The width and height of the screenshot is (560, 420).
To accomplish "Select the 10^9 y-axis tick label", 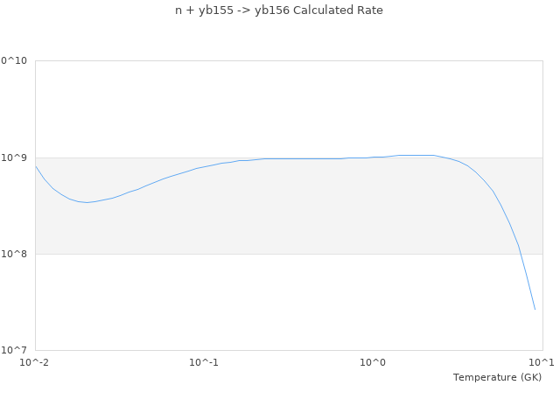I will tap(17, 157).
